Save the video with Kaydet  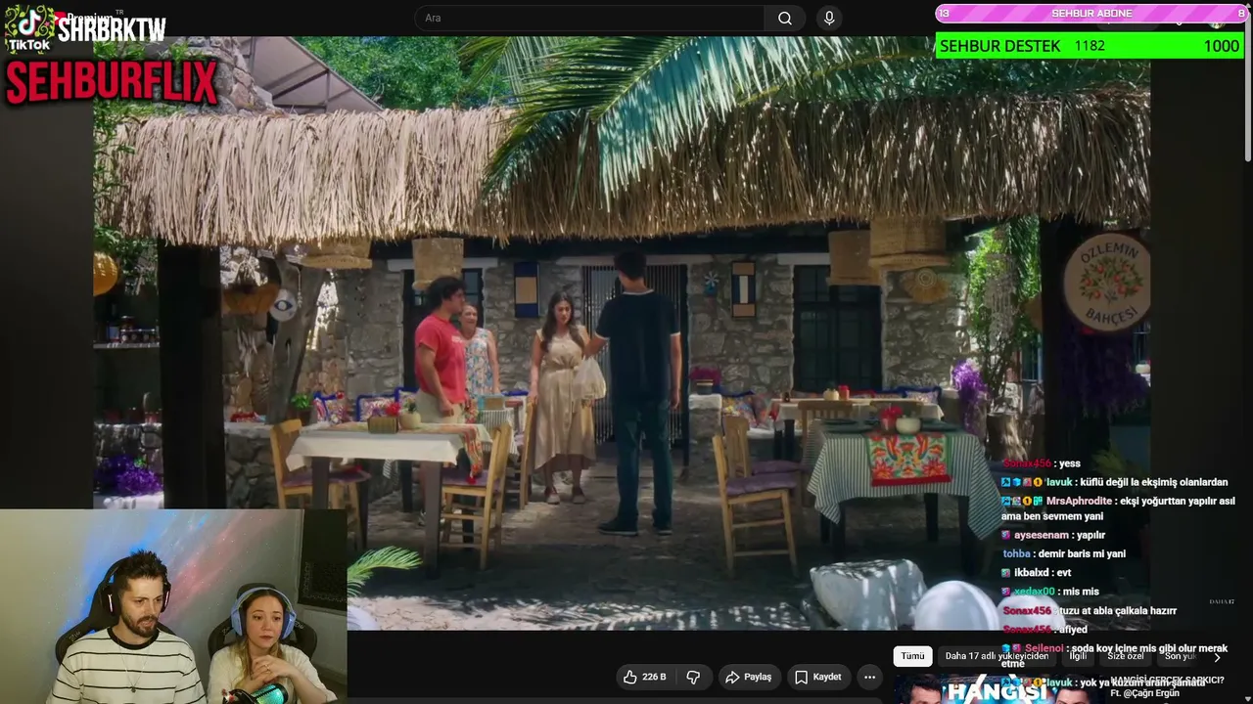pos(817,677)
